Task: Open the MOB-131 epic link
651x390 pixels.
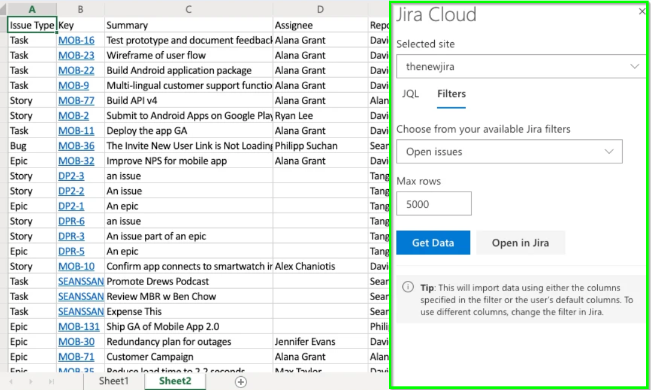Action: click(79, 327)
